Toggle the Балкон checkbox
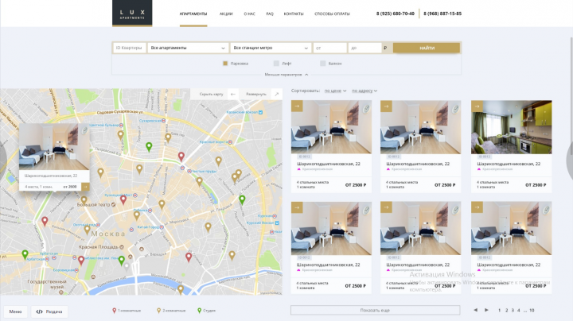 pos(322,64)
